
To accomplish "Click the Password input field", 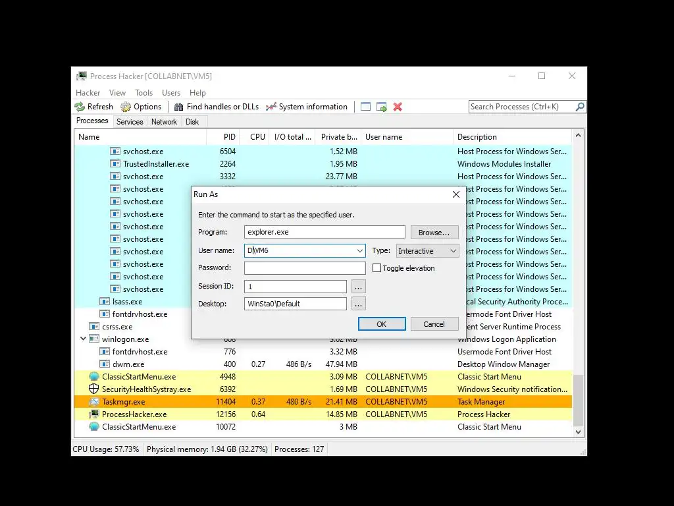I will (305, 268).
